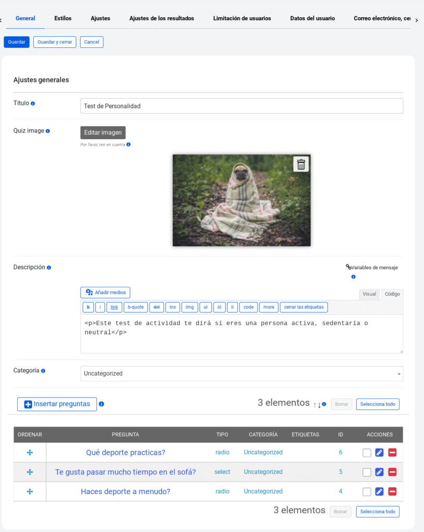Switch to the Estilos tab
Screen dimensions: 424x532
point(63,18)
